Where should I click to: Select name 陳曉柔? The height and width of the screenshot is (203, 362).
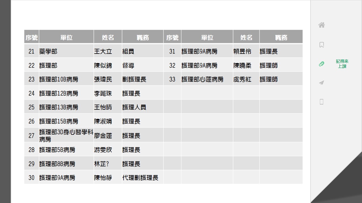point(242,65)
